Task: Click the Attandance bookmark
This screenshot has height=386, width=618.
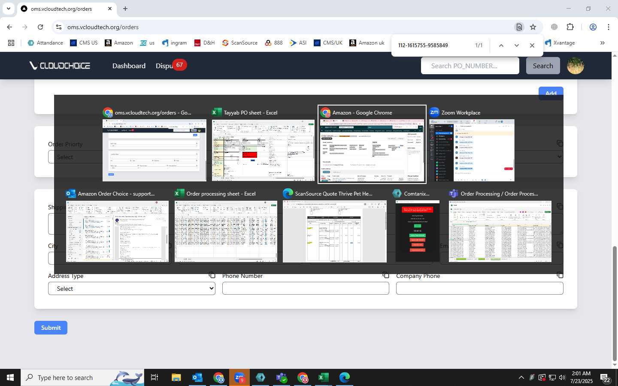Action: point(45,43)
